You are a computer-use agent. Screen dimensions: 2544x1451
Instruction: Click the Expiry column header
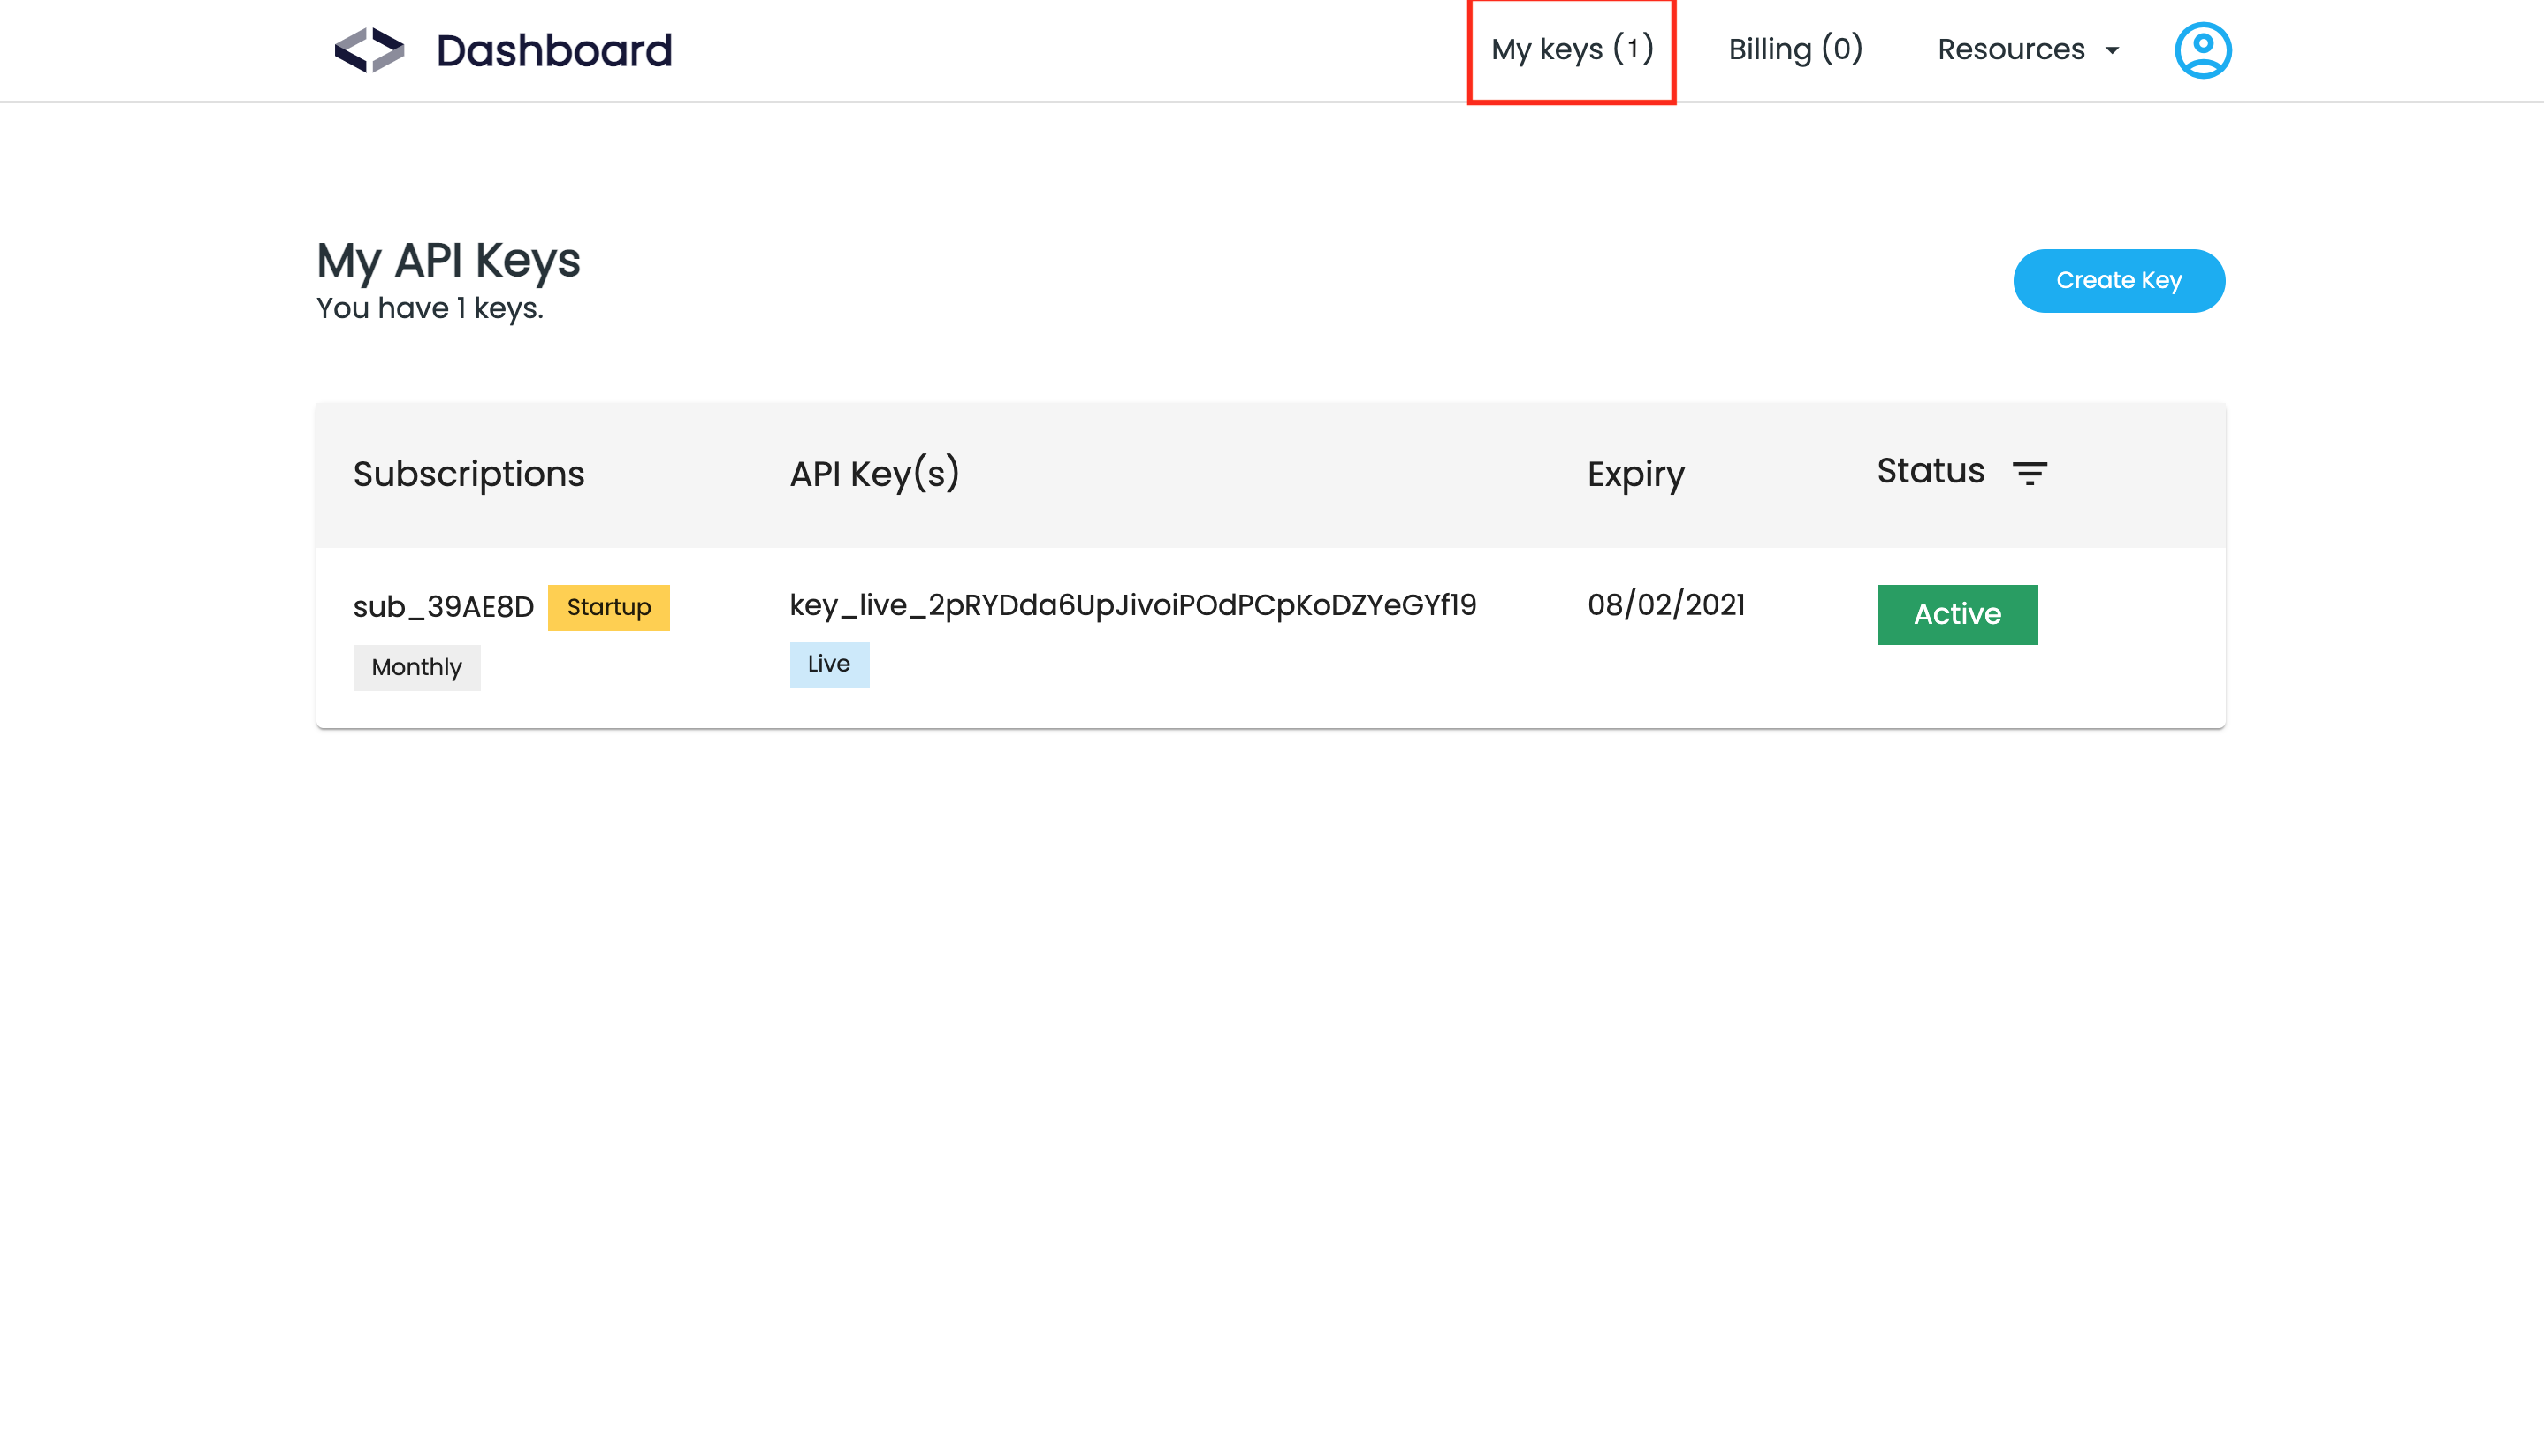1634,475
